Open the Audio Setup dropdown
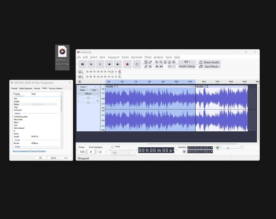The image size is (276, 219). [187, 64]
